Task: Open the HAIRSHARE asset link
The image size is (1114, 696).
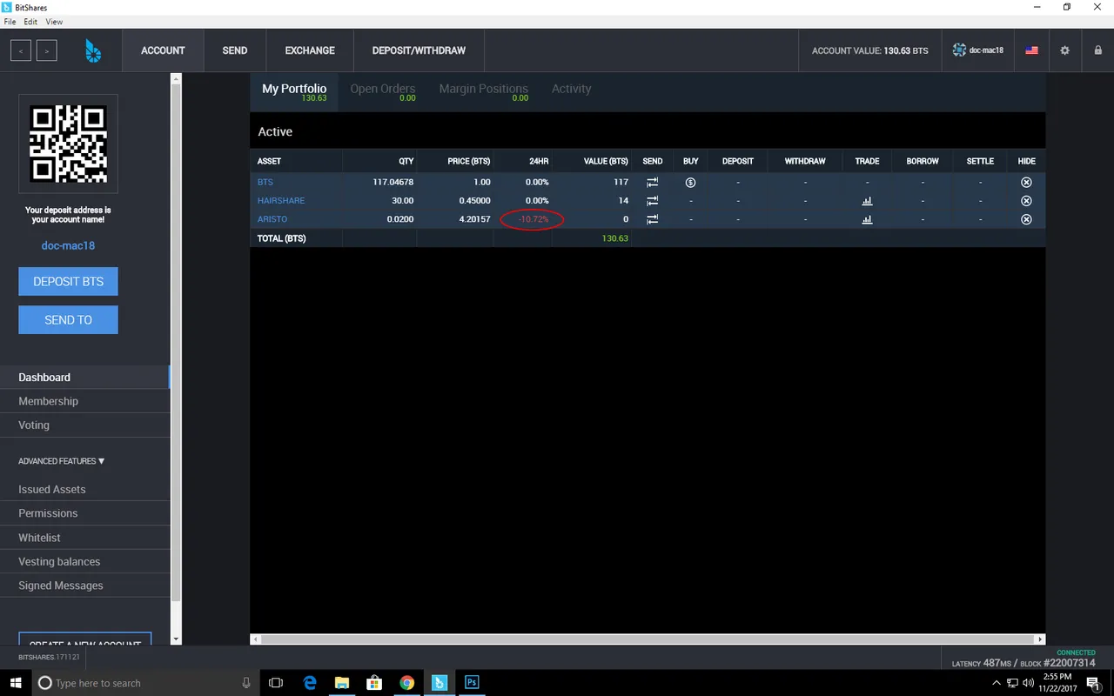Action: pyautogui.click(x=280, y=200)
